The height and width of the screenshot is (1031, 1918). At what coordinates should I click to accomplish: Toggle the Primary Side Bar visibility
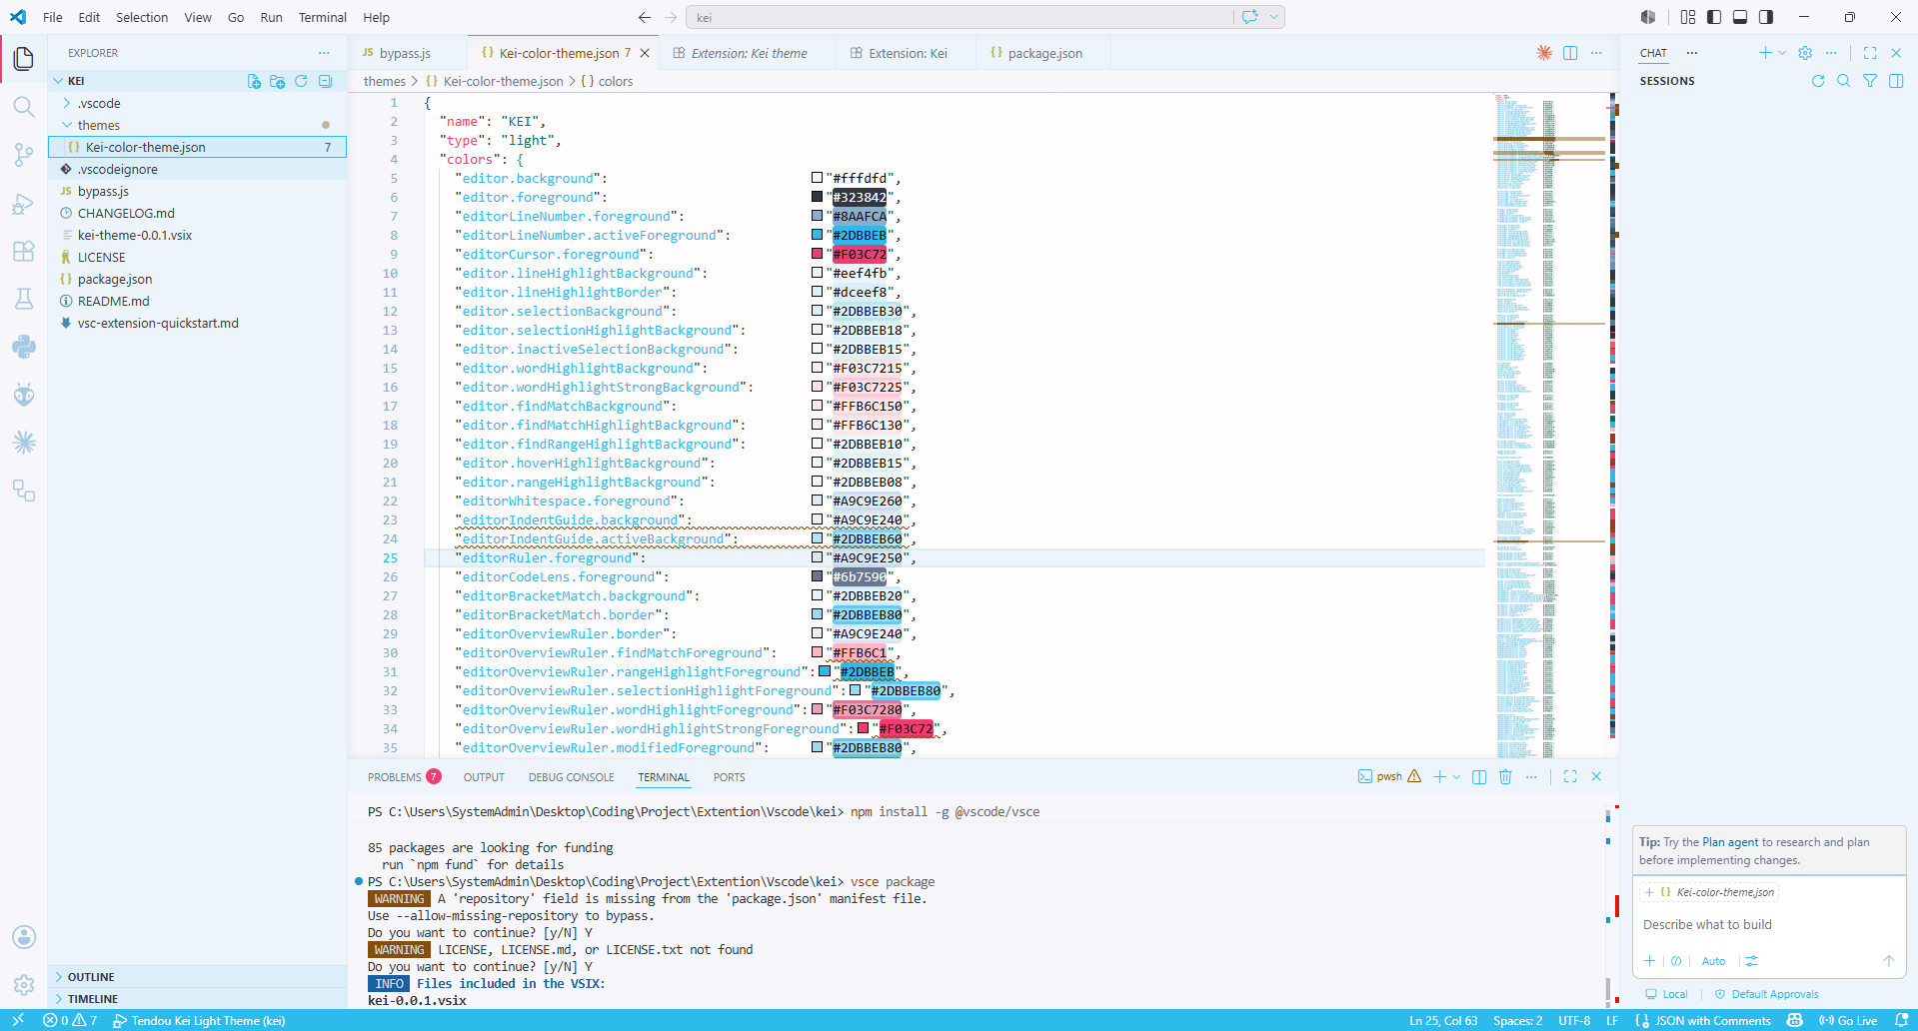coord(1714,17)
